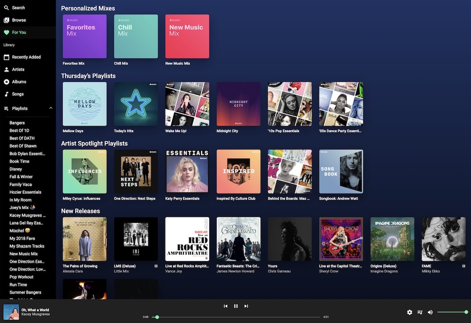The height and width of the screenshot is (323, 471).
Task: Open Miley Cyrus: Influences playlist
Action: [85, 172]
